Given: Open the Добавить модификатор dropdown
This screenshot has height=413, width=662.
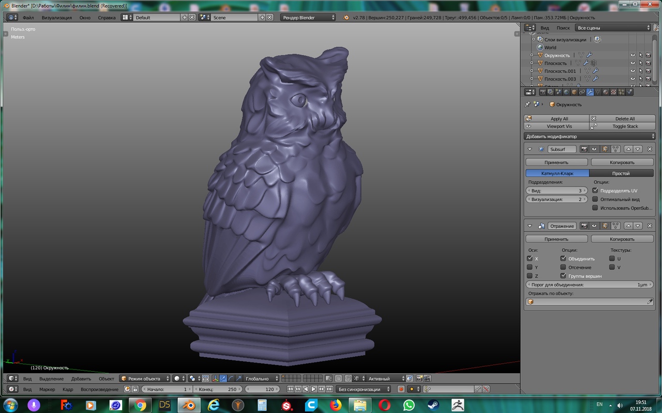Looking at the screenshot, I should (x=589, y=136).
